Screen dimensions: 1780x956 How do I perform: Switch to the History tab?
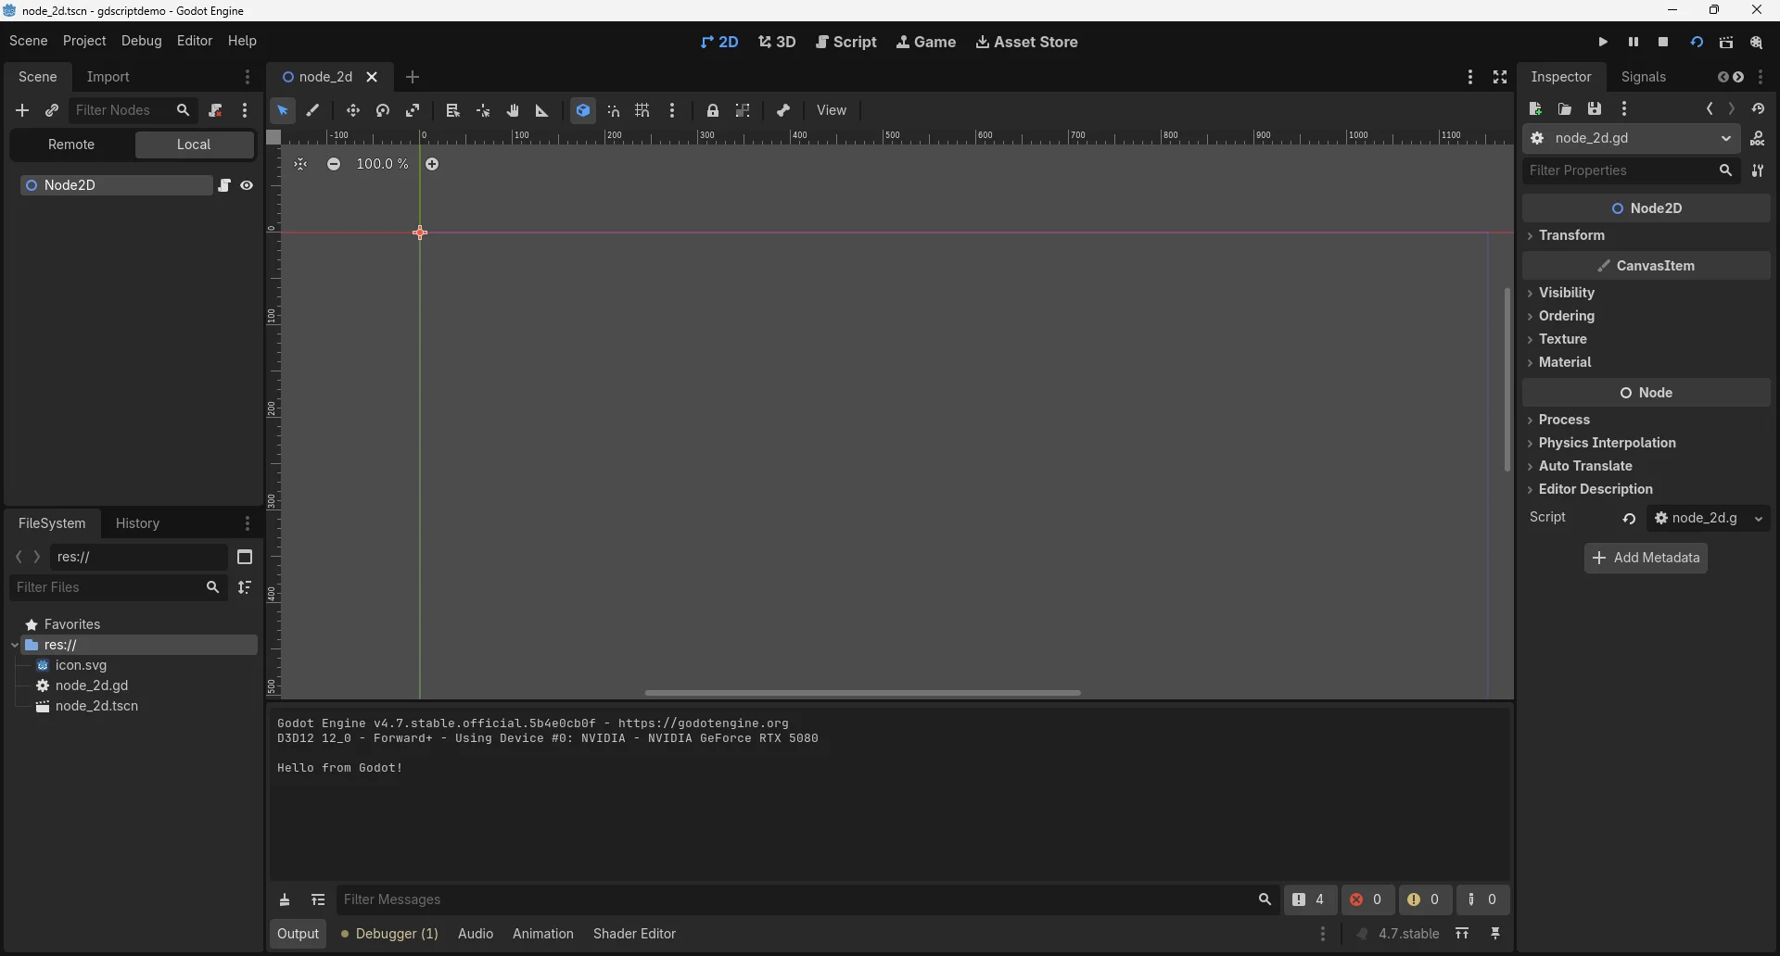pos(137,523)
